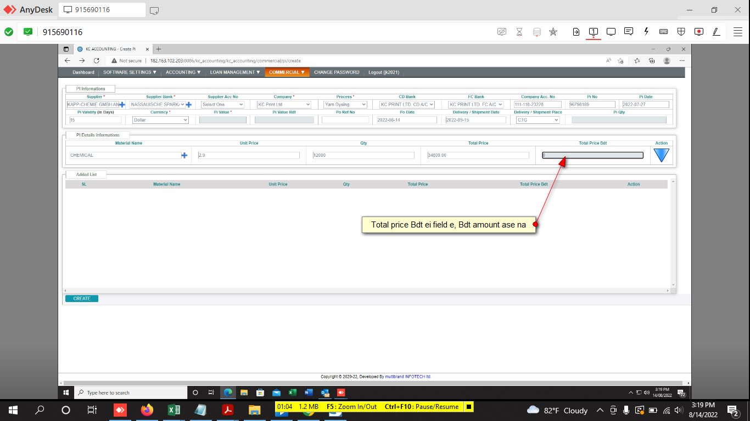Image resolution: width=750 pixels, height=421 pixels.
Task: Click the Pi Date field
Action: pyautogui.click(x=646, y=104)
